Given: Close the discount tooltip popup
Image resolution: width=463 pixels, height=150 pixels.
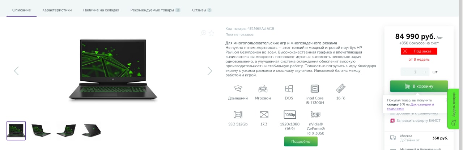Looking at the screenshot, I should tap(446, 99).
